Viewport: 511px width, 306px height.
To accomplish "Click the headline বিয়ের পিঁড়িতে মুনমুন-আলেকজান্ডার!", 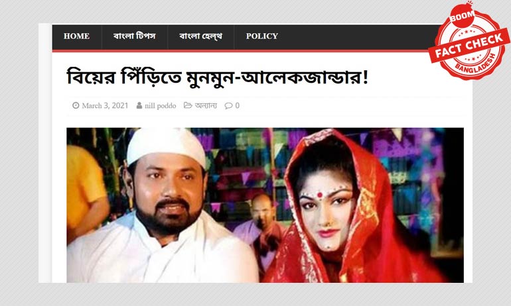I will tap(218, 77).
